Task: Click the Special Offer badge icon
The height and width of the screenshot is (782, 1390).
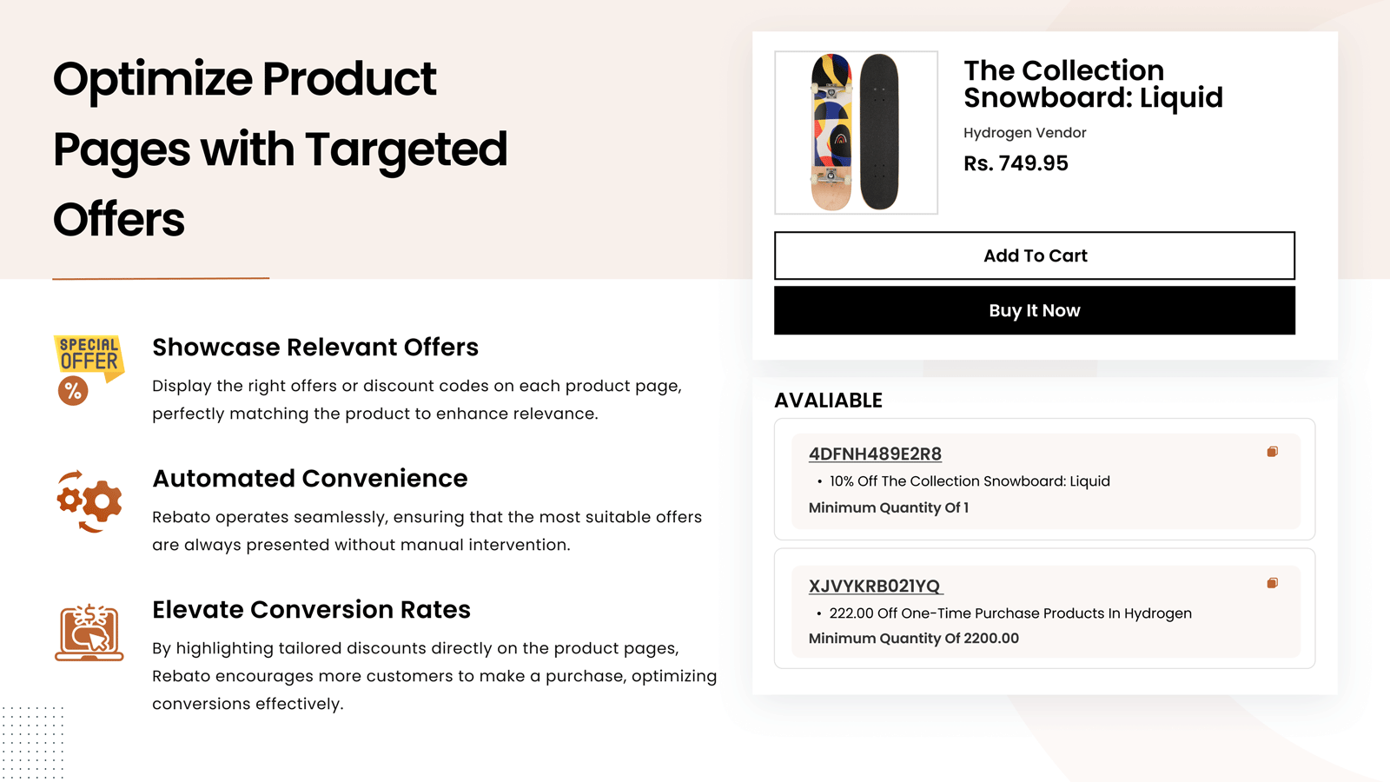Action: click(x=87, y=355)
